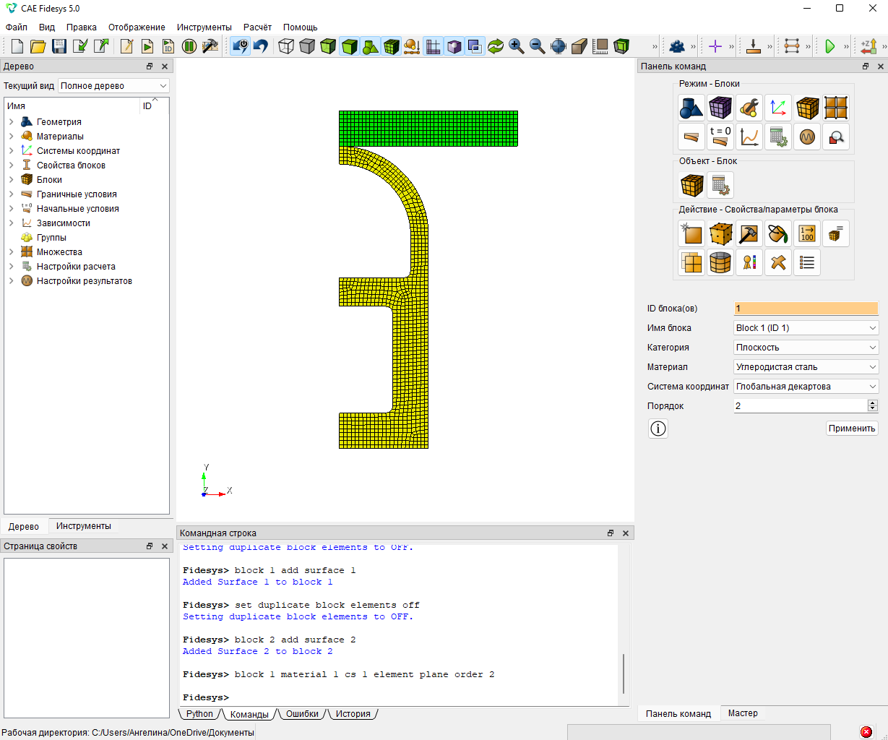Viewport: 888px width, 740px height.
Task: Click the wireframe cube view icon
Action: coord(286,46)
